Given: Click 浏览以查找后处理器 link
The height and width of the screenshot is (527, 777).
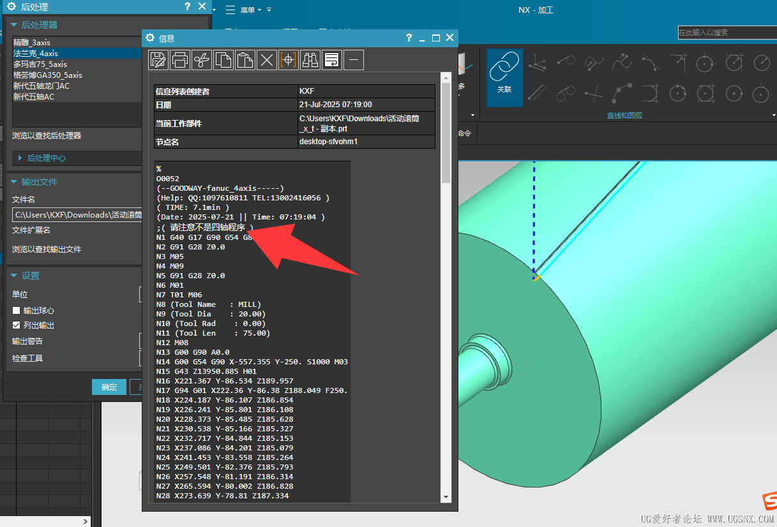Looking at the screenshot, I should click(x=47, y=136).
